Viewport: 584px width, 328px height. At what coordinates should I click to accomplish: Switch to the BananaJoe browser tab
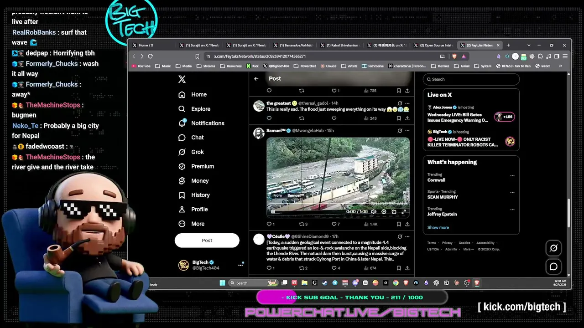click(293, 45)
